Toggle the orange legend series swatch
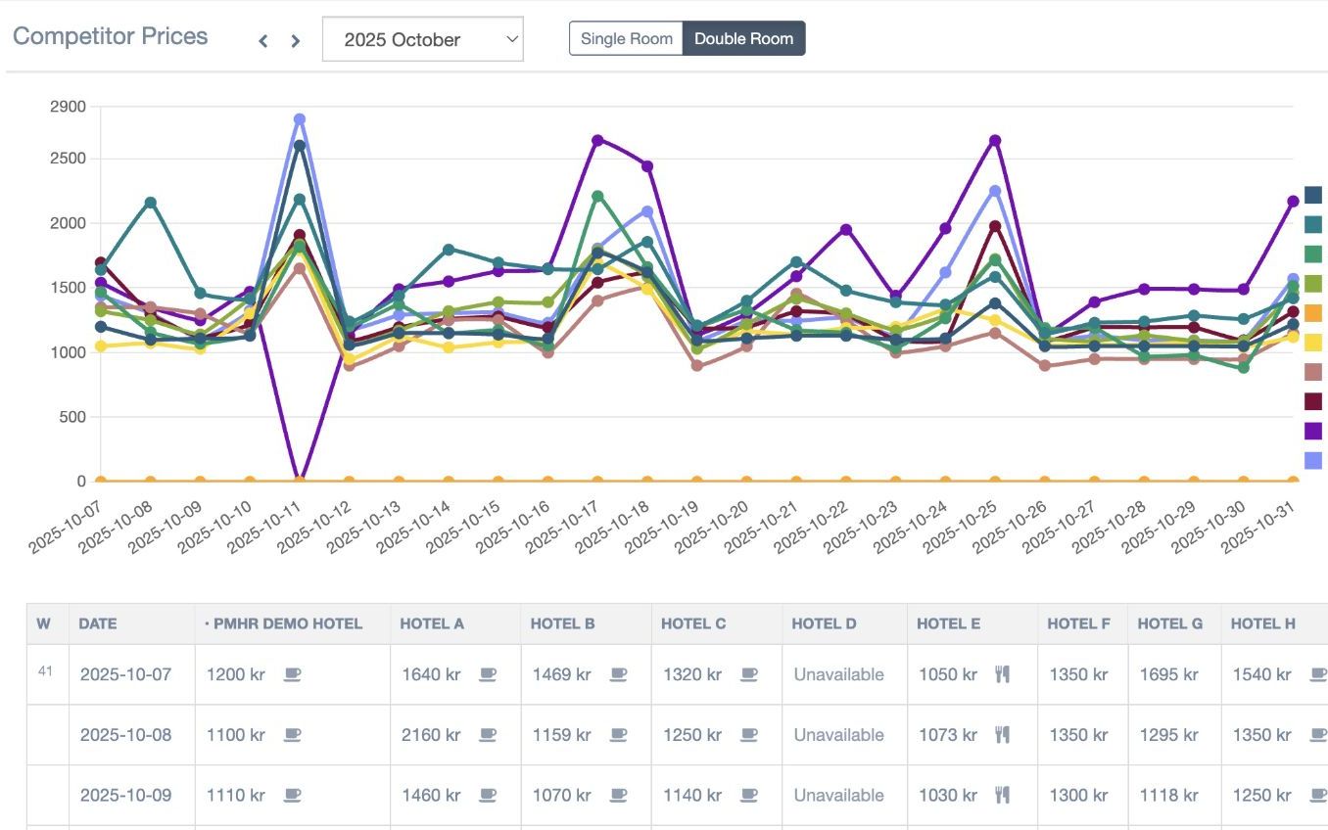Screen dimensions: 1328x830 click(x=1313, y=313)
